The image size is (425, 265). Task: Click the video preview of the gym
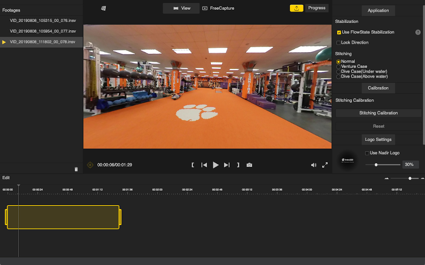(207, 87)
